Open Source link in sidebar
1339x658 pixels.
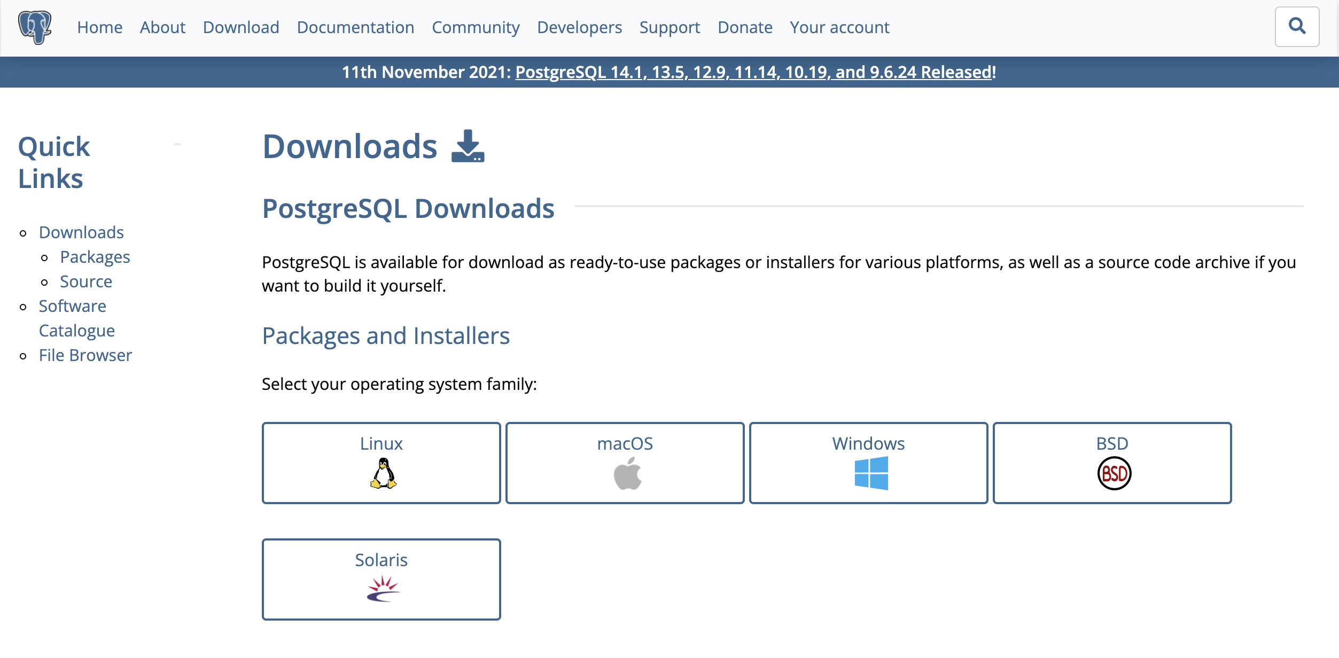(86, 281)
